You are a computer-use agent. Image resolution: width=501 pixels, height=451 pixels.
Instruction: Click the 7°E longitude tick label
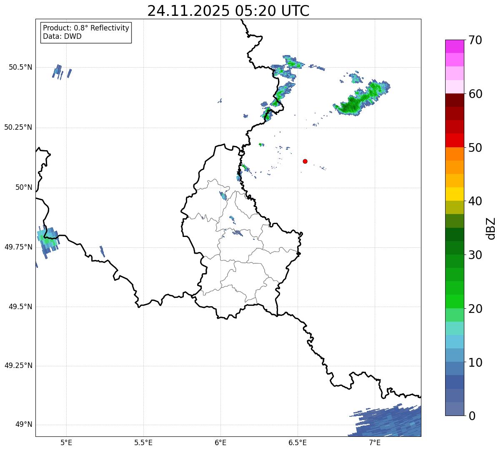point(375,442)
